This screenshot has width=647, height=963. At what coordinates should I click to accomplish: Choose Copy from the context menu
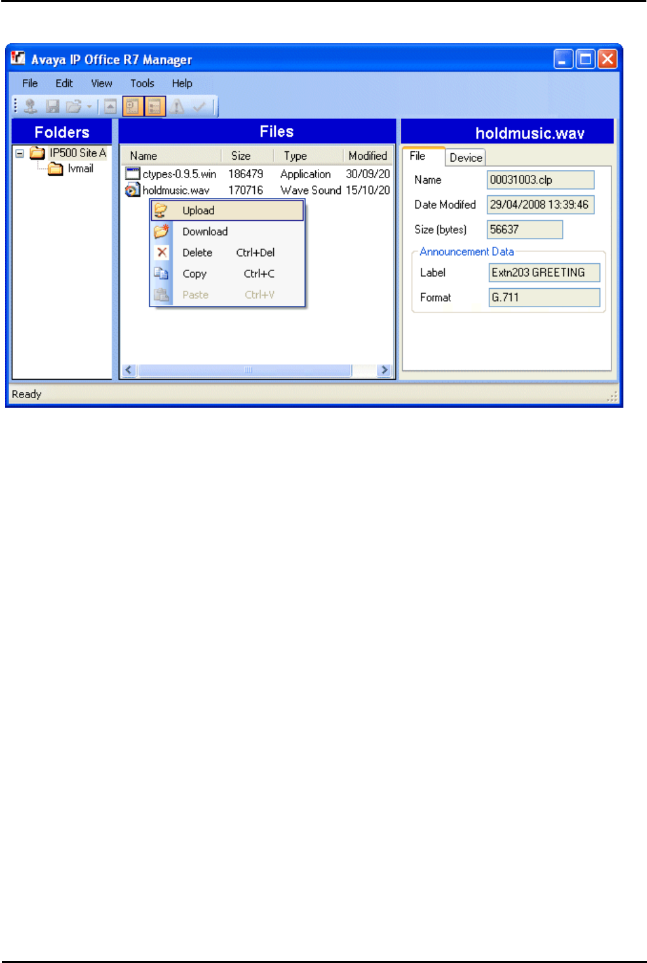point(228,274)
